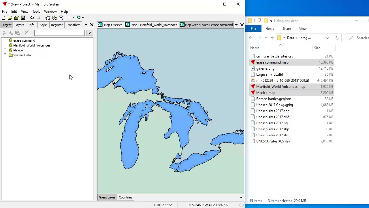Click the Paste icon in Project pane
This screenshot has width=369, height=208.
click(x=18, y=33)
